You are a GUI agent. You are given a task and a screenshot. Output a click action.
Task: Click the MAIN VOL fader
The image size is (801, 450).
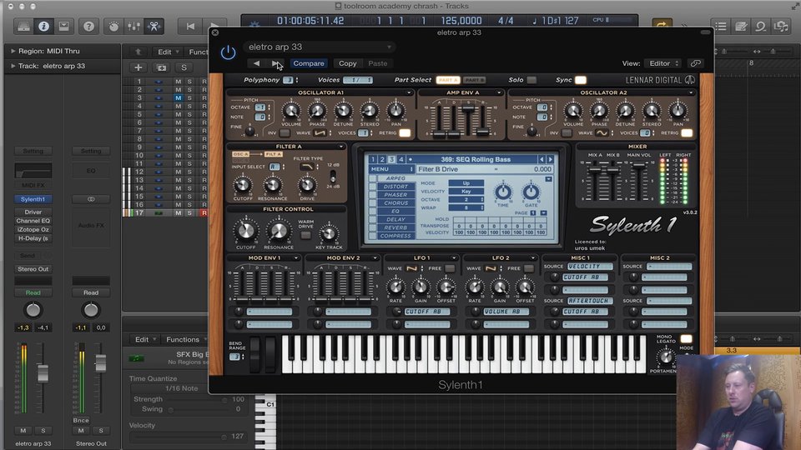[639, 167]
